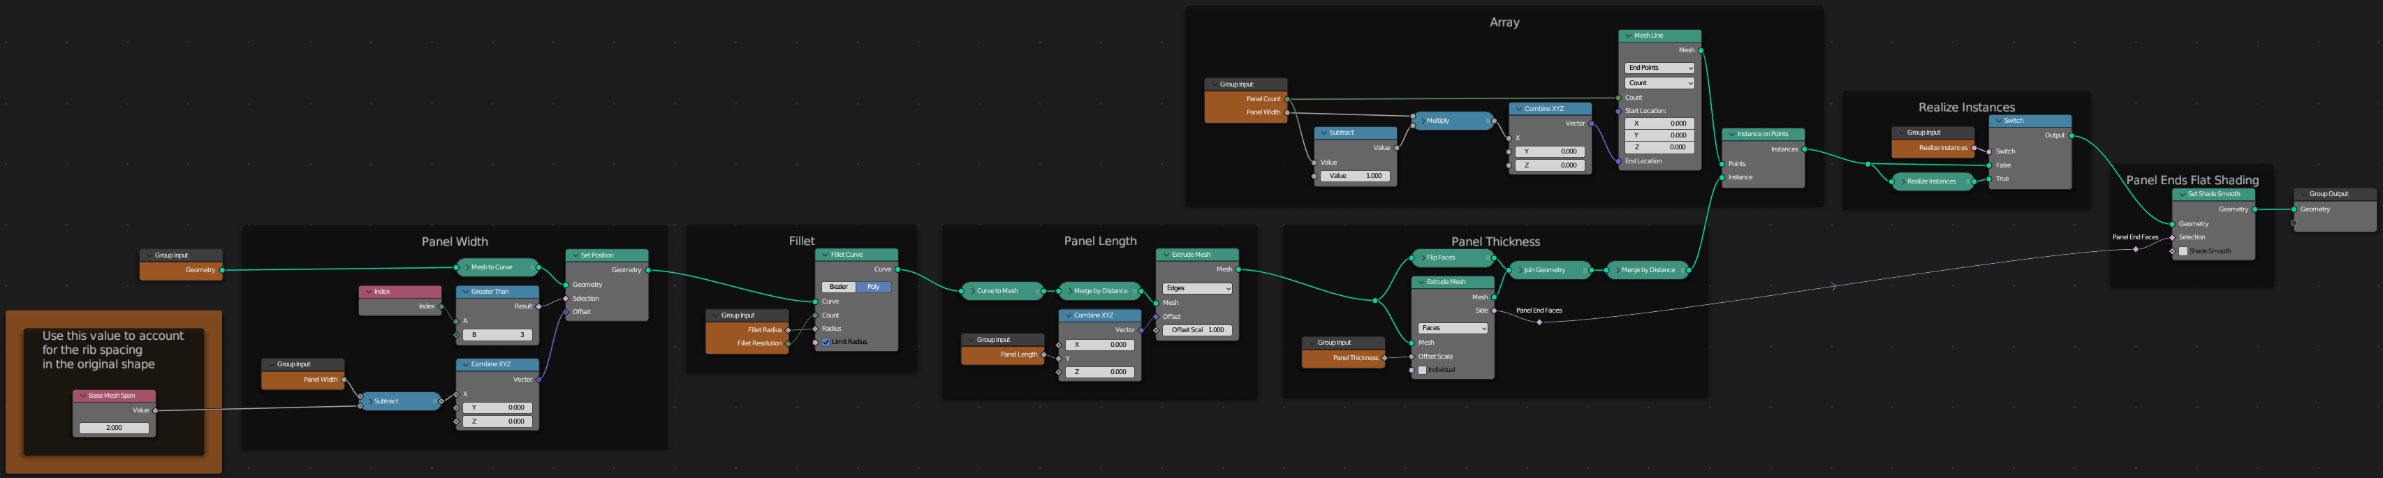
Task: Click Geometry input socket on Group Output
Action: coord(2294,209)
